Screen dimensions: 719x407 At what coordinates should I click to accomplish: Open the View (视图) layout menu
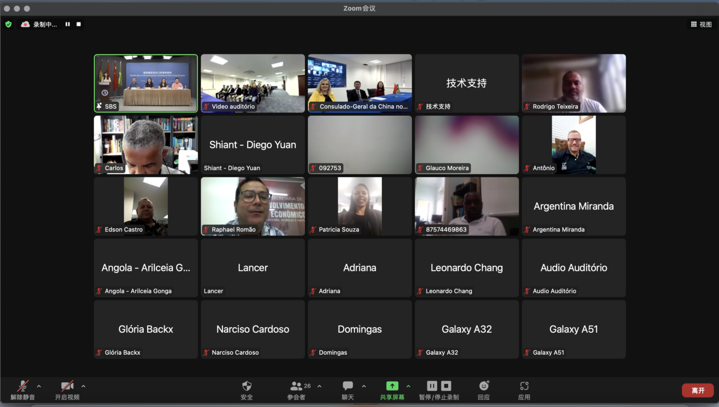tap(701, 24)
